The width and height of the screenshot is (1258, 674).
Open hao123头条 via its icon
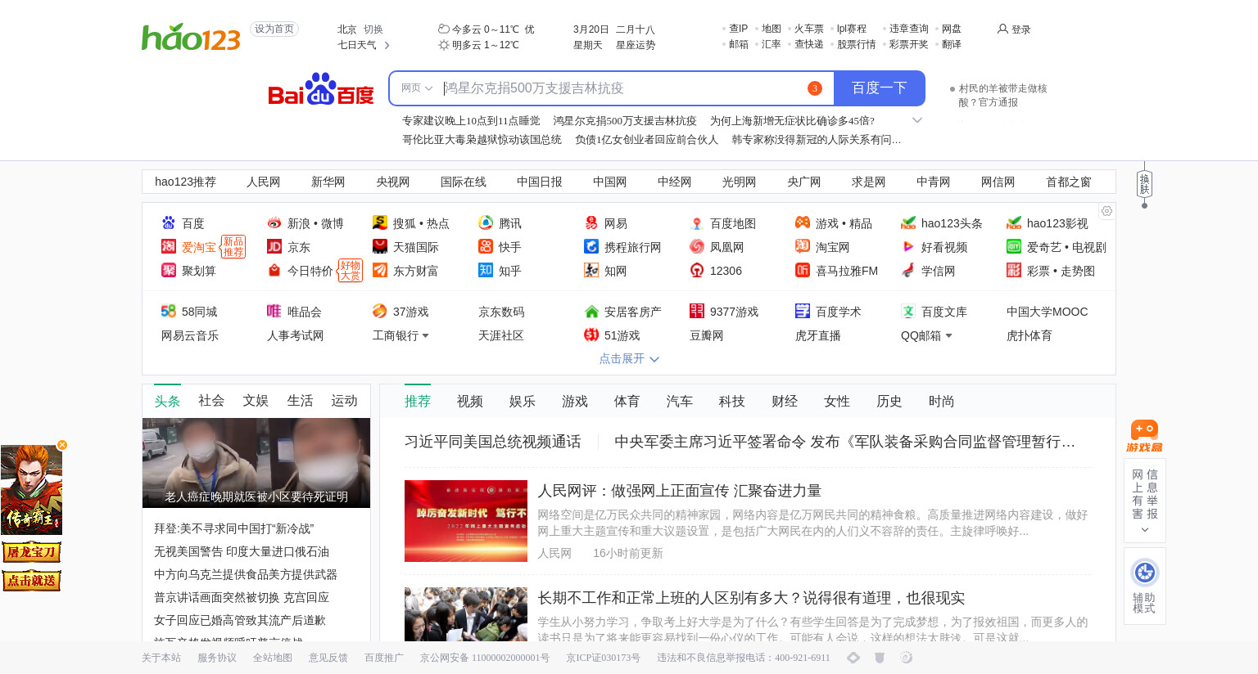pyautogui.click(x=908, y=222)
